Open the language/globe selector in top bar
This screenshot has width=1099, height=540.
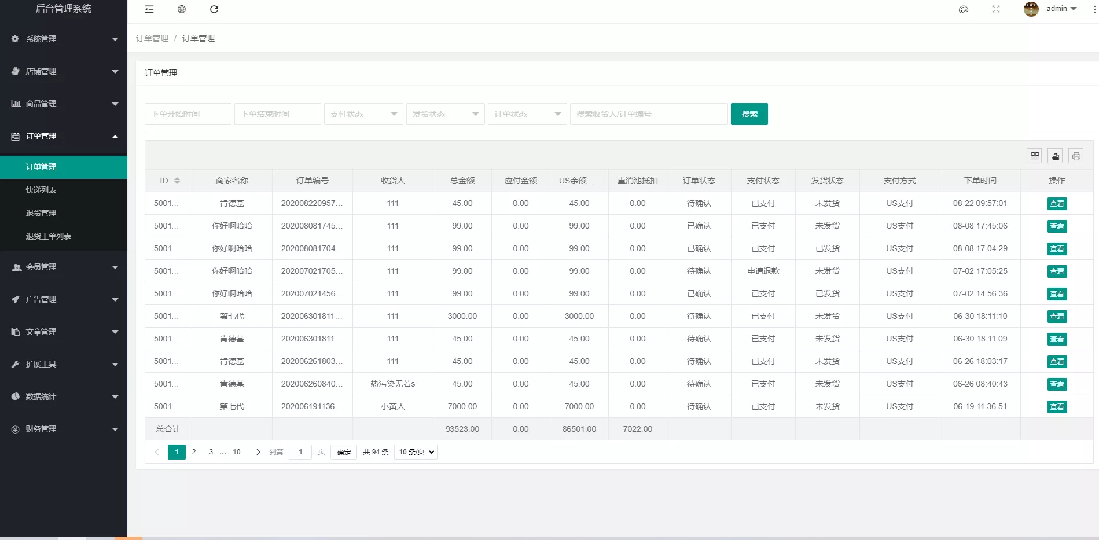(181, 9)
